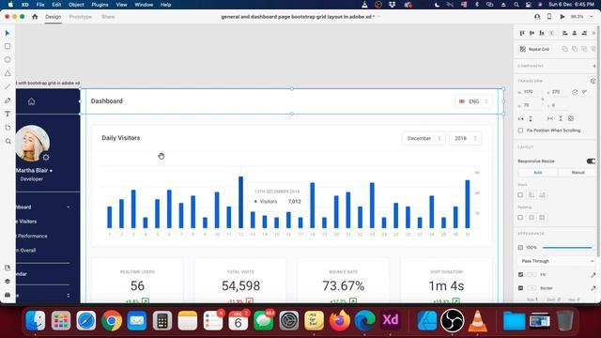Click the Repeat Grid button
The width and height of the screenshot is (601, 338).
(x=535, y=49)
